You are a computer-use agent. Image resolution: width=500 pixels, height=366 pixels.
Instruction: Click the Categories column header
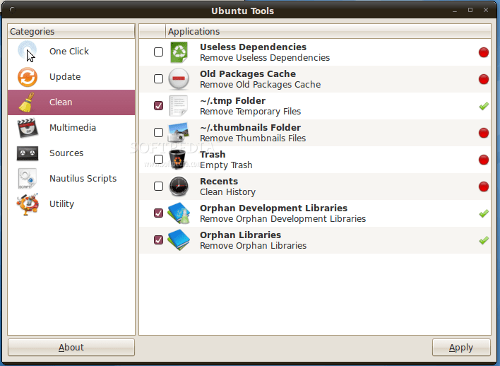tap(71, 31)
